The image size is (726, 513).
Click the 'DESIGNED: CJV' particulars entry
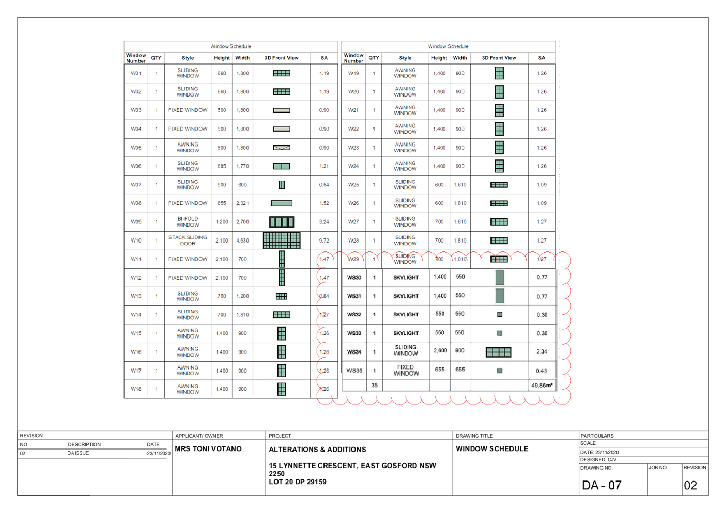598,460
